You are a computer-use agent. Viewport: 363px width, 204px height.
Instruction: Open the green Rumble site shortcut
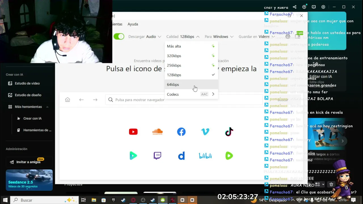coord(229,156)
